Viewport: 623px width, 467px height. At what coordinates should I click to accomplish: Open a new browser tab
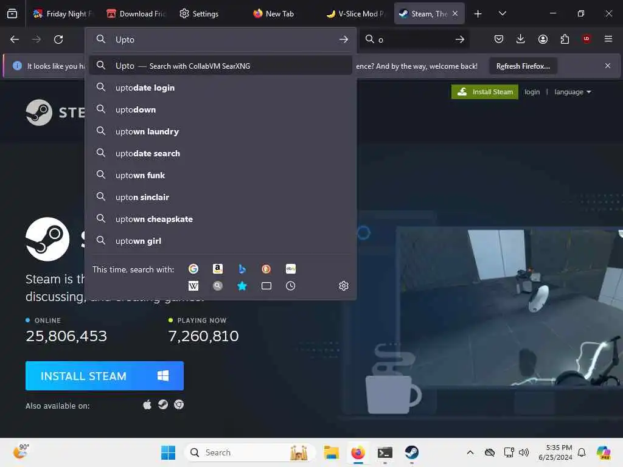pos(478,13)
